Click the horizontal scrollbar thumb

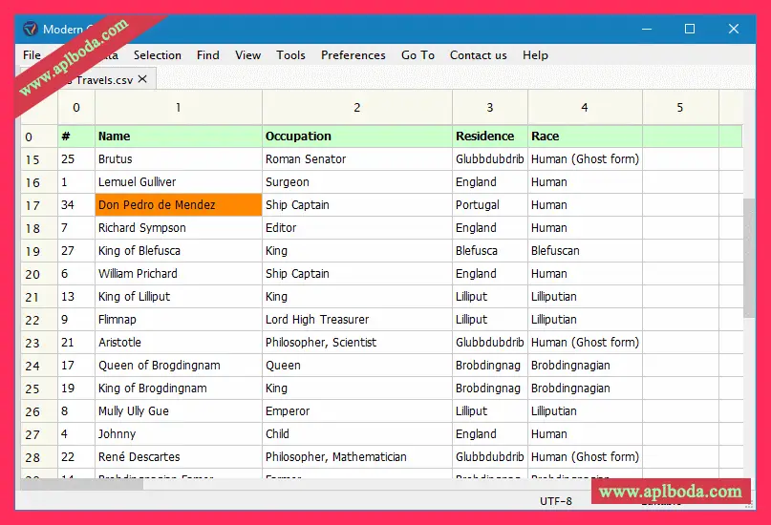click(81, 485)
